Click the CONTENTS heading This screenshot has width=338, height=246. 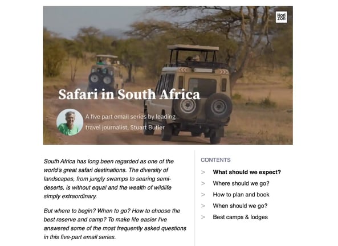pyautogui.click(x=215, y=160)
